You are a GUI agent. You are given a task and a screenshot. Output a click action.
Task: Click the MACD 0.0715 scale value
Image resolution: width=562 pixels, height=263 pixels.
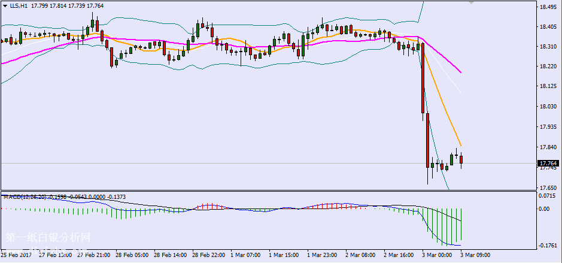(x=548, y=196)
